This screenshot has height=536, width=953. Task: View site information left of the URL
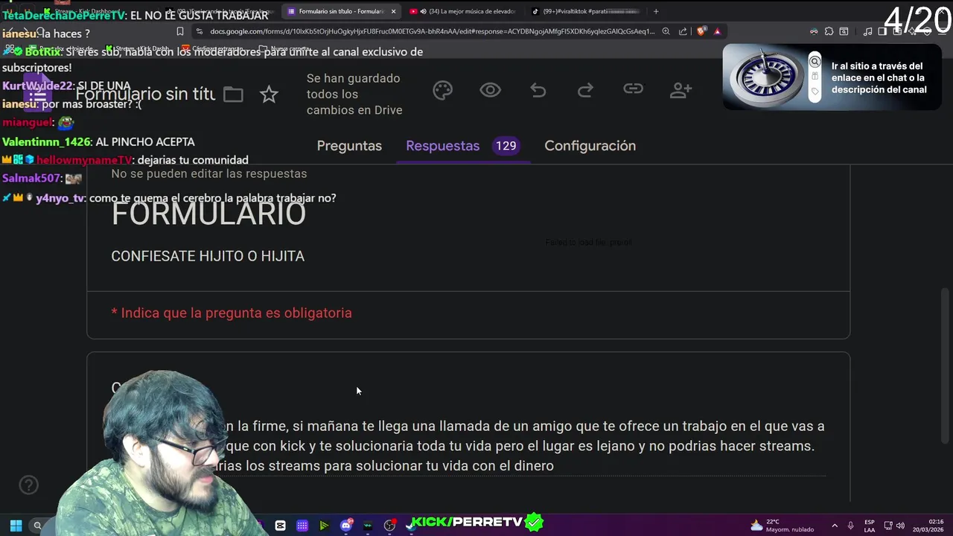click(199, 31)
